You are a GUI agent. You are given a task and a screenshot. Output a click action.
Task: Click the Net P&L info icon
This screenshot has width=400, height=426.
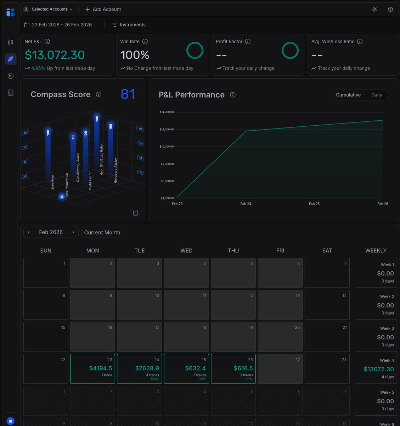pos(47,42)
